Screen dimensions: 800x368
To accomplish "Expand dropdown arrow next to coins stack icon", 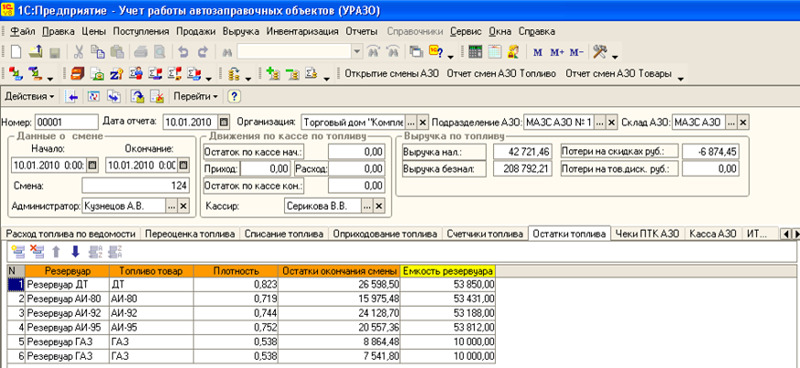I will pyautogui.click(x=248, y=78).
